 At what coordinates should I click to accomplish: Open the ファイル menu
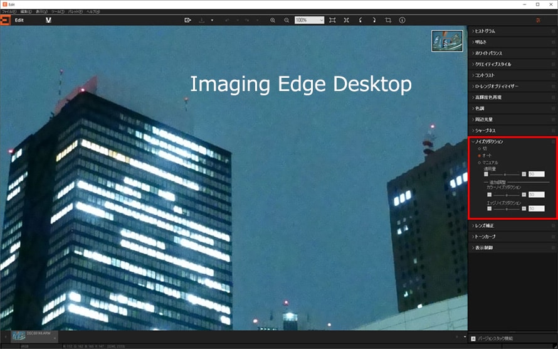9,12
